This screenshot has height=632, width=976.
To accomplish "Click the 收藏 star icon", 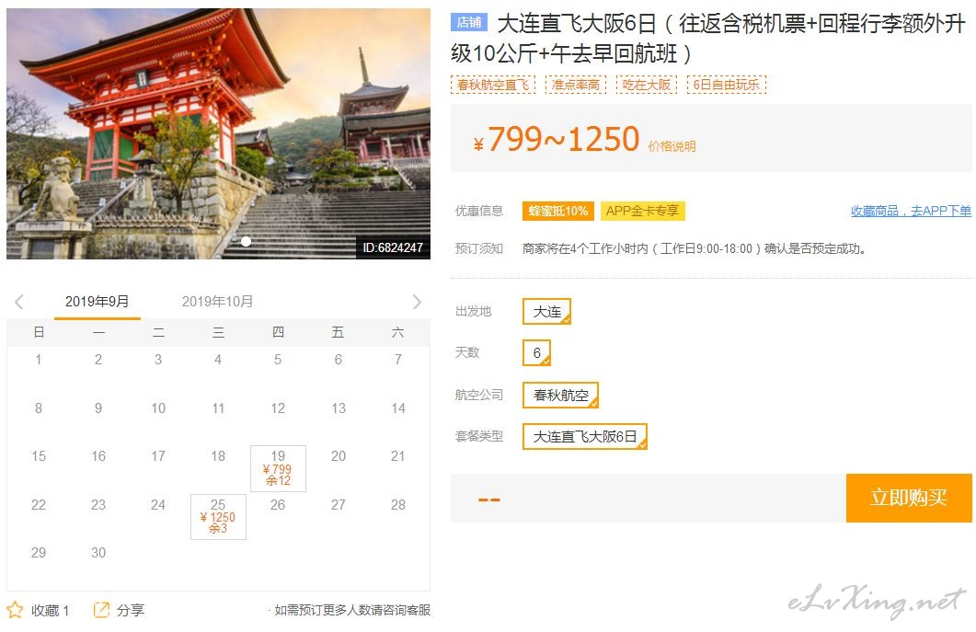I will pos(15,610).
